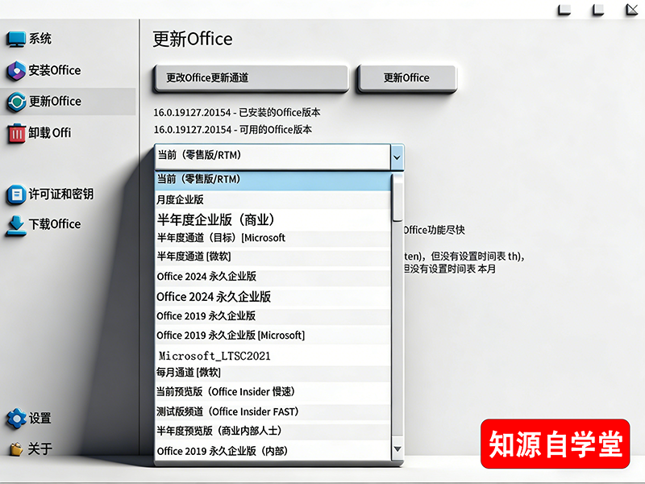Open 许可证和密钥 panel
645x484 pixels.
59,194
